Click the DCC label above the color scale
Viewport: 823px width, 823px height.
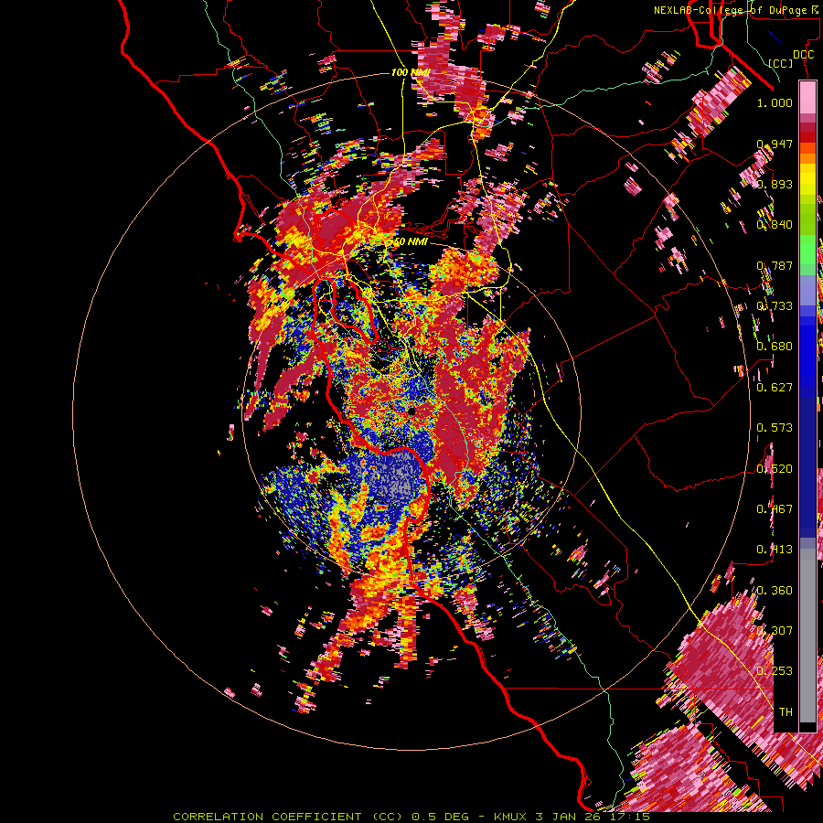[x=803, y=55]
